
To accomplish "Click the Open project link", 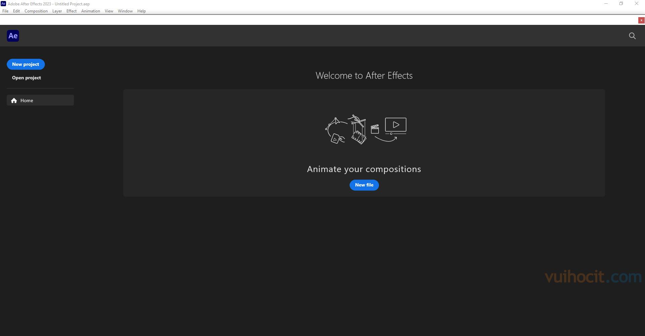I will pyautogui.click(x=27, y=78).
